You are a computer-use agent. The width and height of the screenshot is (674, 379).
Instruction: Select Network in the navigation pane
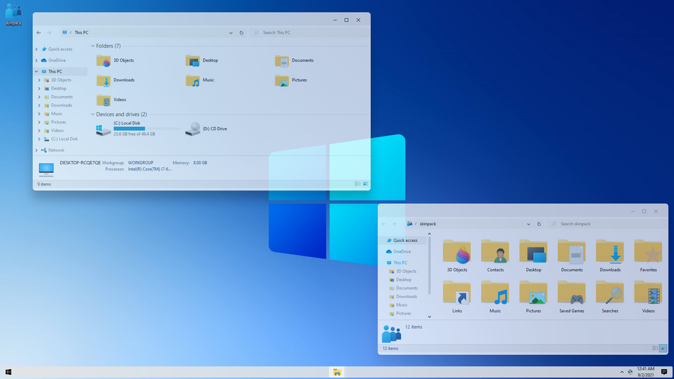point(56,150)
